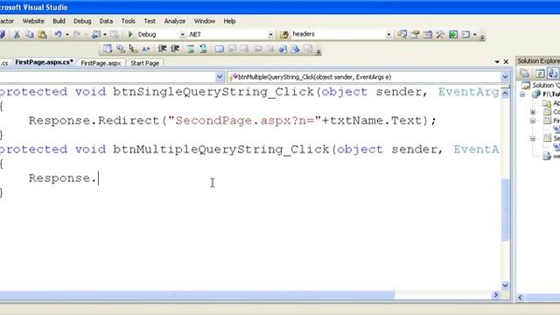560x315 pixels.
Task: Click the "SecondPage.aspx?n=" string in code
Action: (x=245, y=121)
